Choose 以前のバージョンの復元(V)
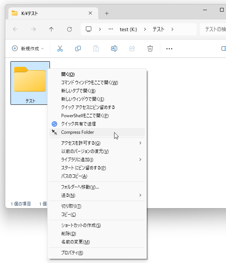This screenshot has height=263, width=226. pyautogui.click(x=97, y=151)
